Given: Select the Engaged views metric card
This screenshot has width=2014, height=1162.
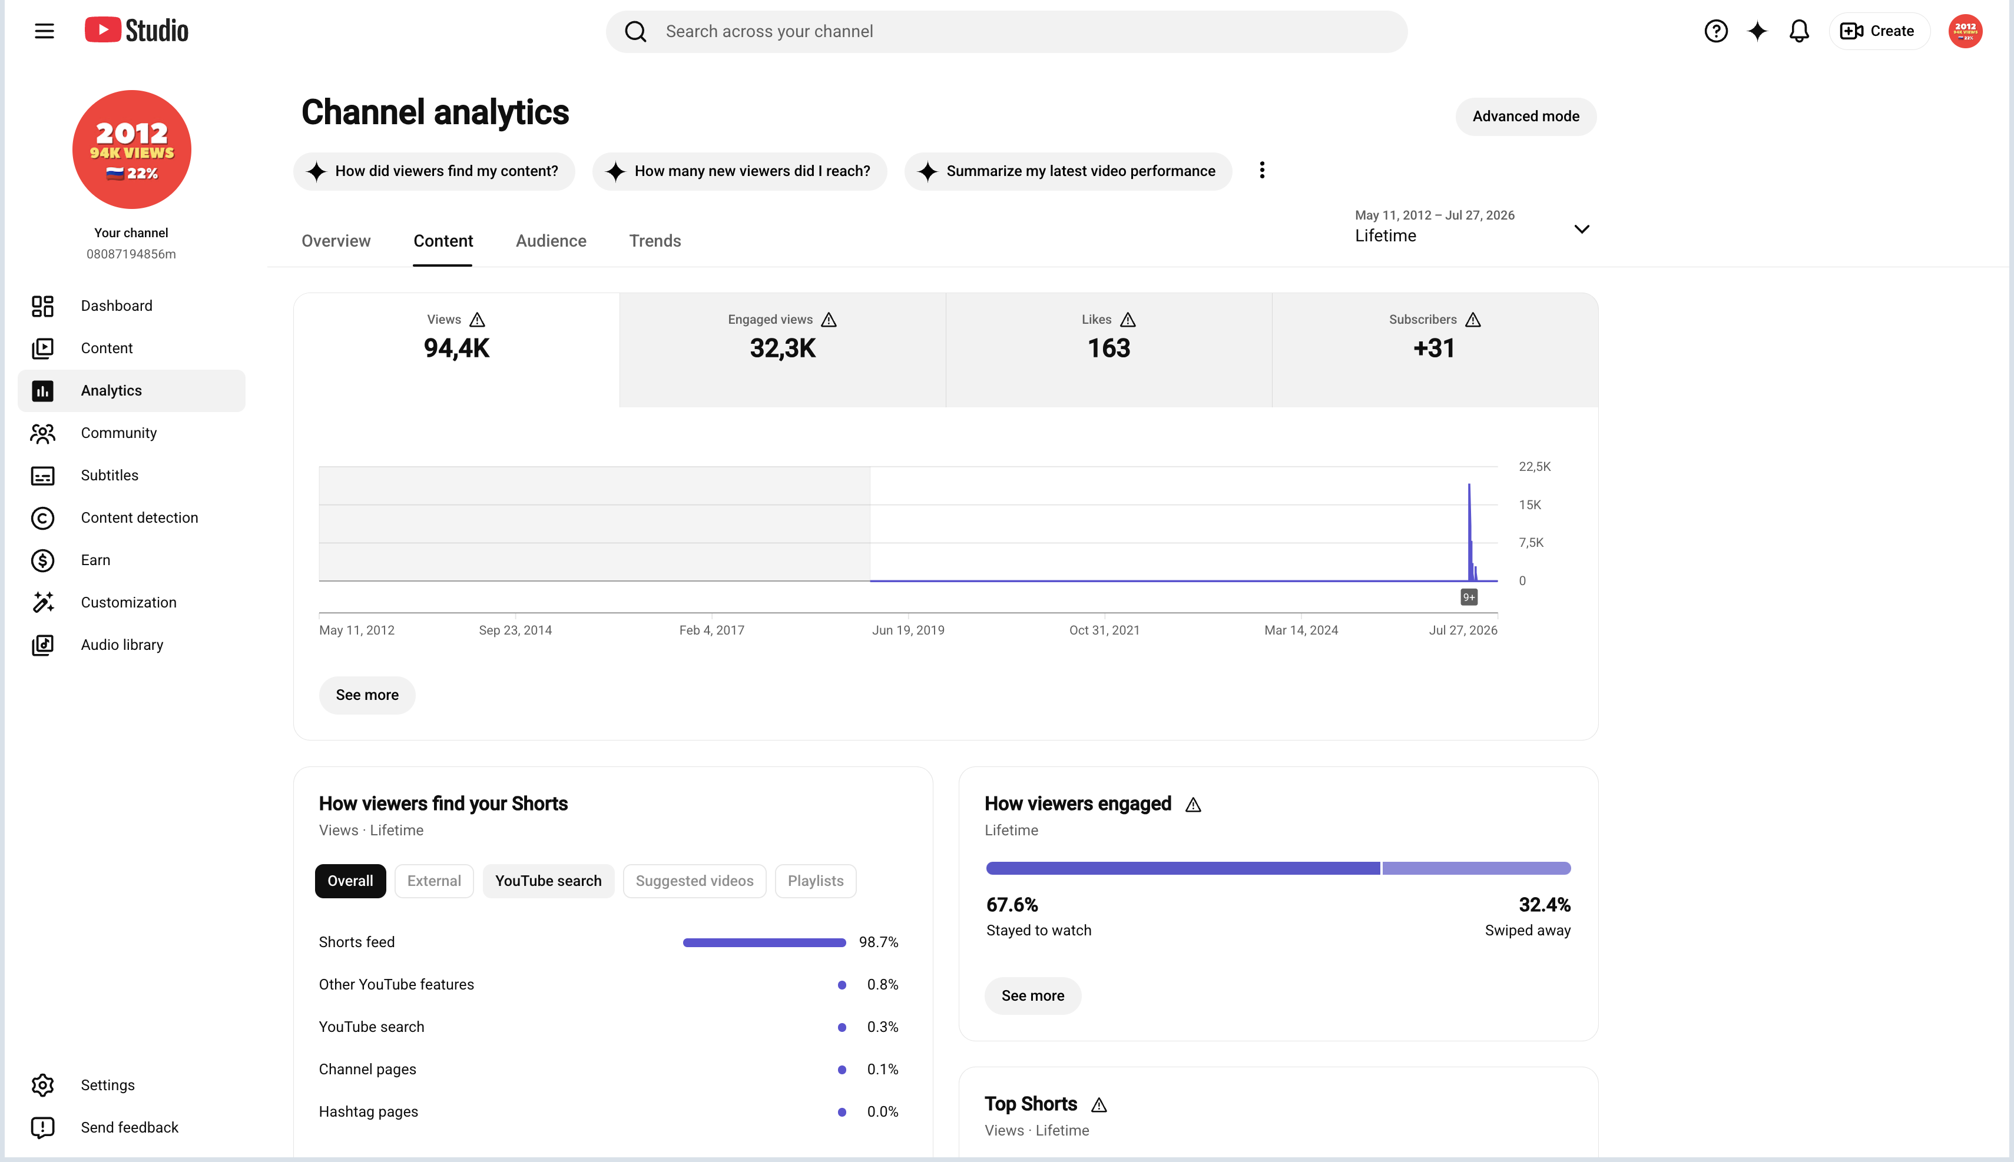Looking at the screenshot, I should point(782,350).
